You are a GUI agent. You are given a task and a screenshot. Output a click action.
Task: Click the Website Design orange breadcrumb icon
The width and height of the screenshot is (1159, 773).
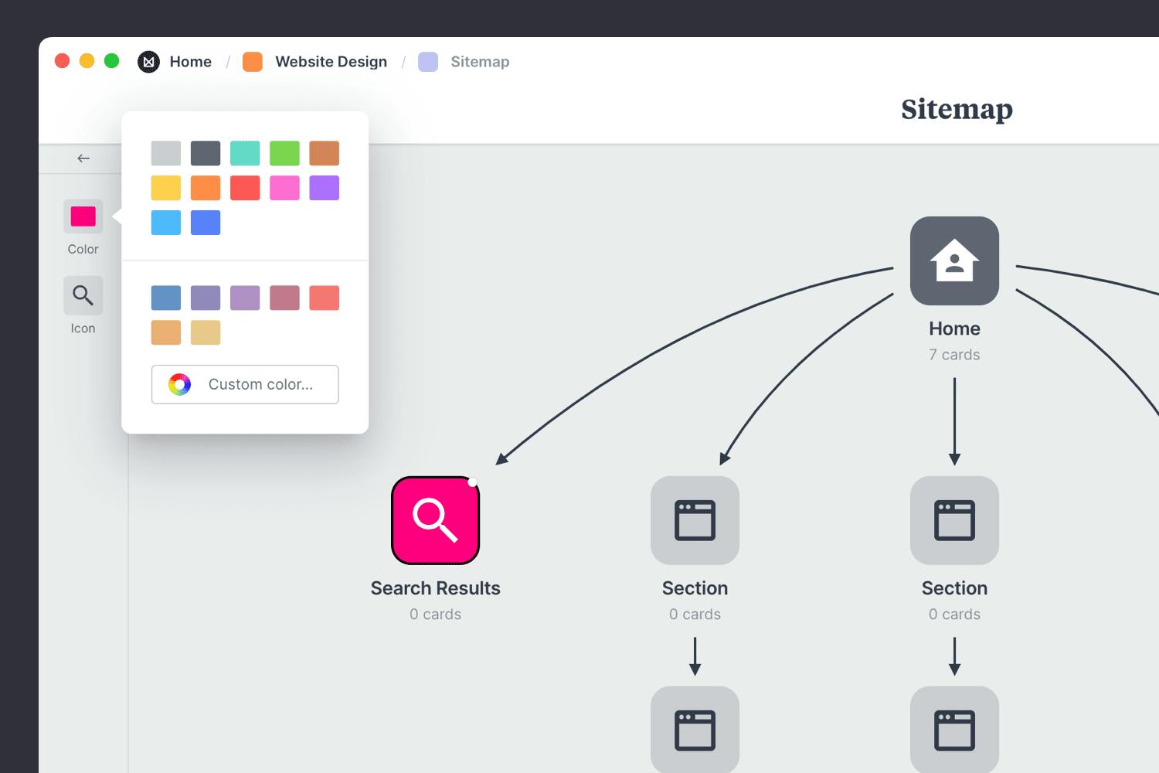click(x=252, y=61)
